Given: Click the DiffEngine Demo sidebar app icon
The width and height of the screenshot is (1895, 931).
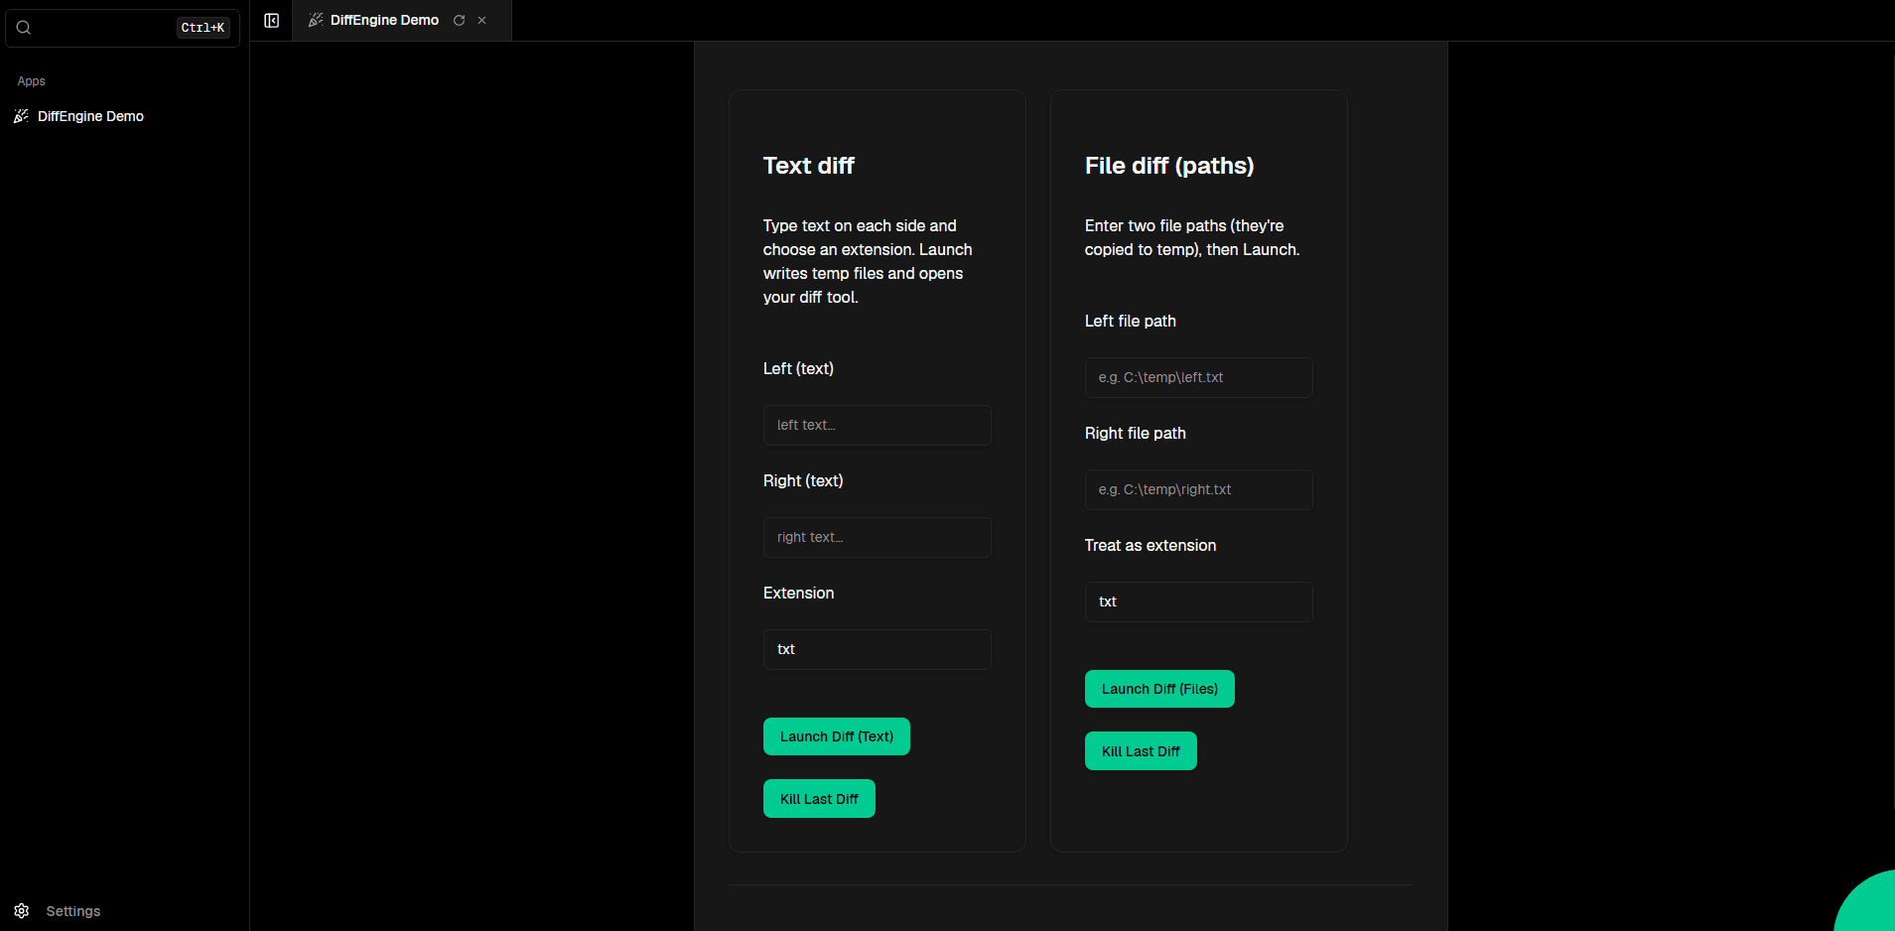Looking at the screenshot, I should click(21, 116).
